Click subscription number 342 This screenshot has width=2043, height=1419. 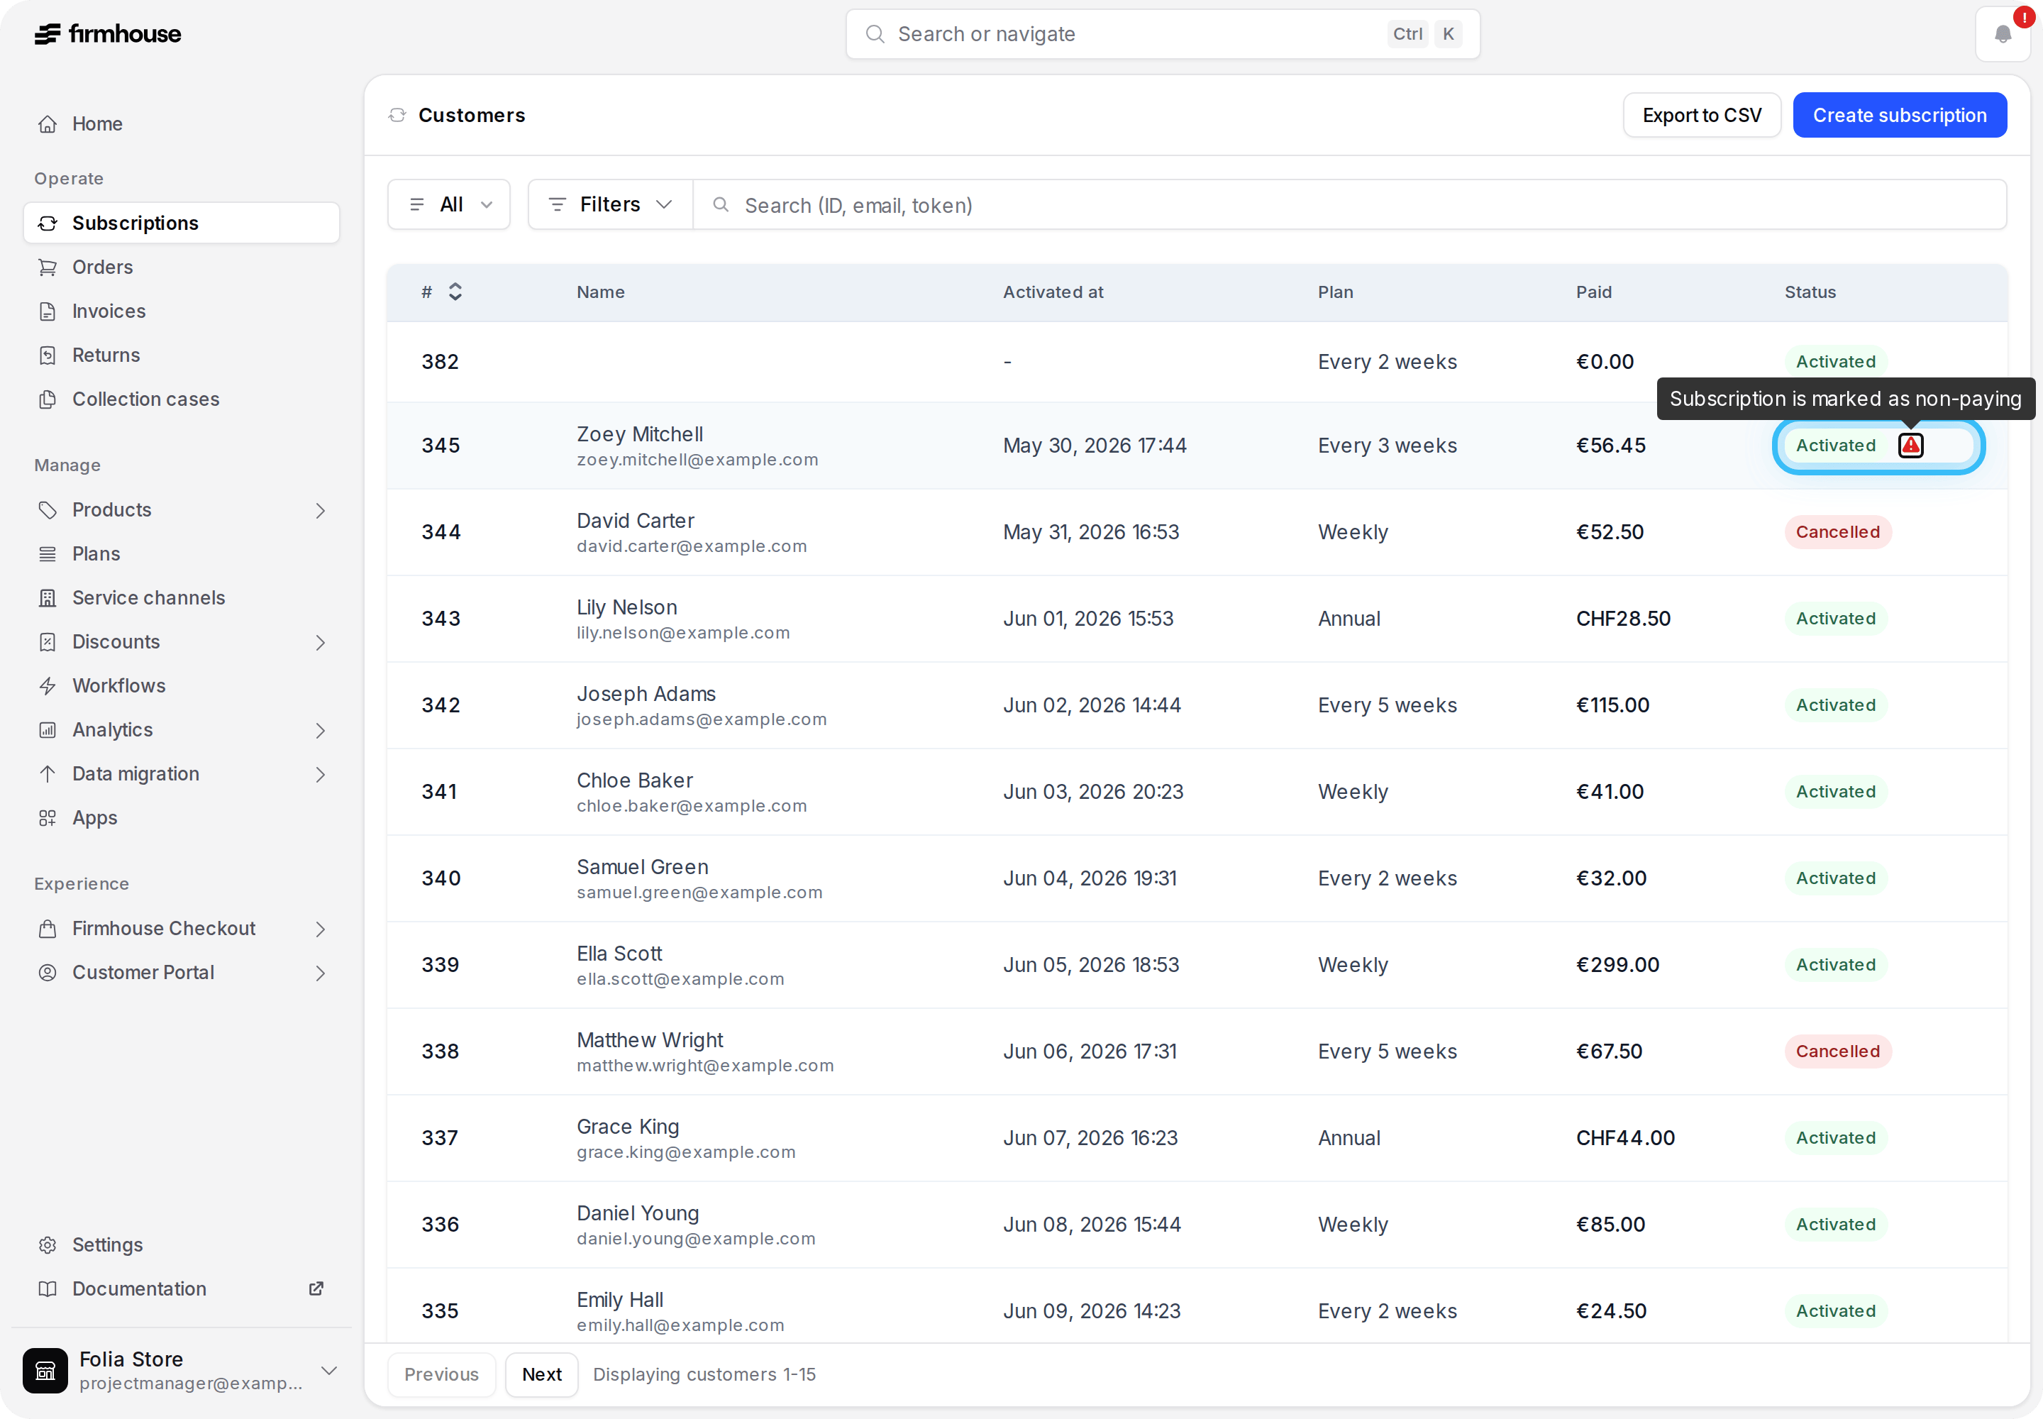tap(441, 705)
